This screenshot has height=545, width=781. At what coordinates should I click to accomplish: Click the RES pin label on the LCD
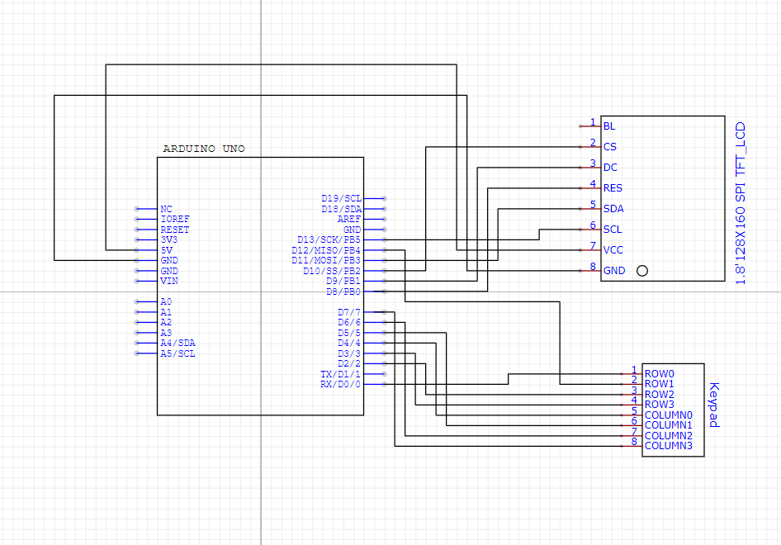click(613, 188)
